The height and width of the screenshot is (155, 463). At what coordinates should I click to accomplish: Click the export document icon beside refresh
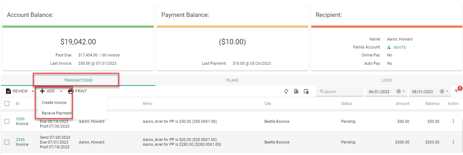(x=296, y=91)
